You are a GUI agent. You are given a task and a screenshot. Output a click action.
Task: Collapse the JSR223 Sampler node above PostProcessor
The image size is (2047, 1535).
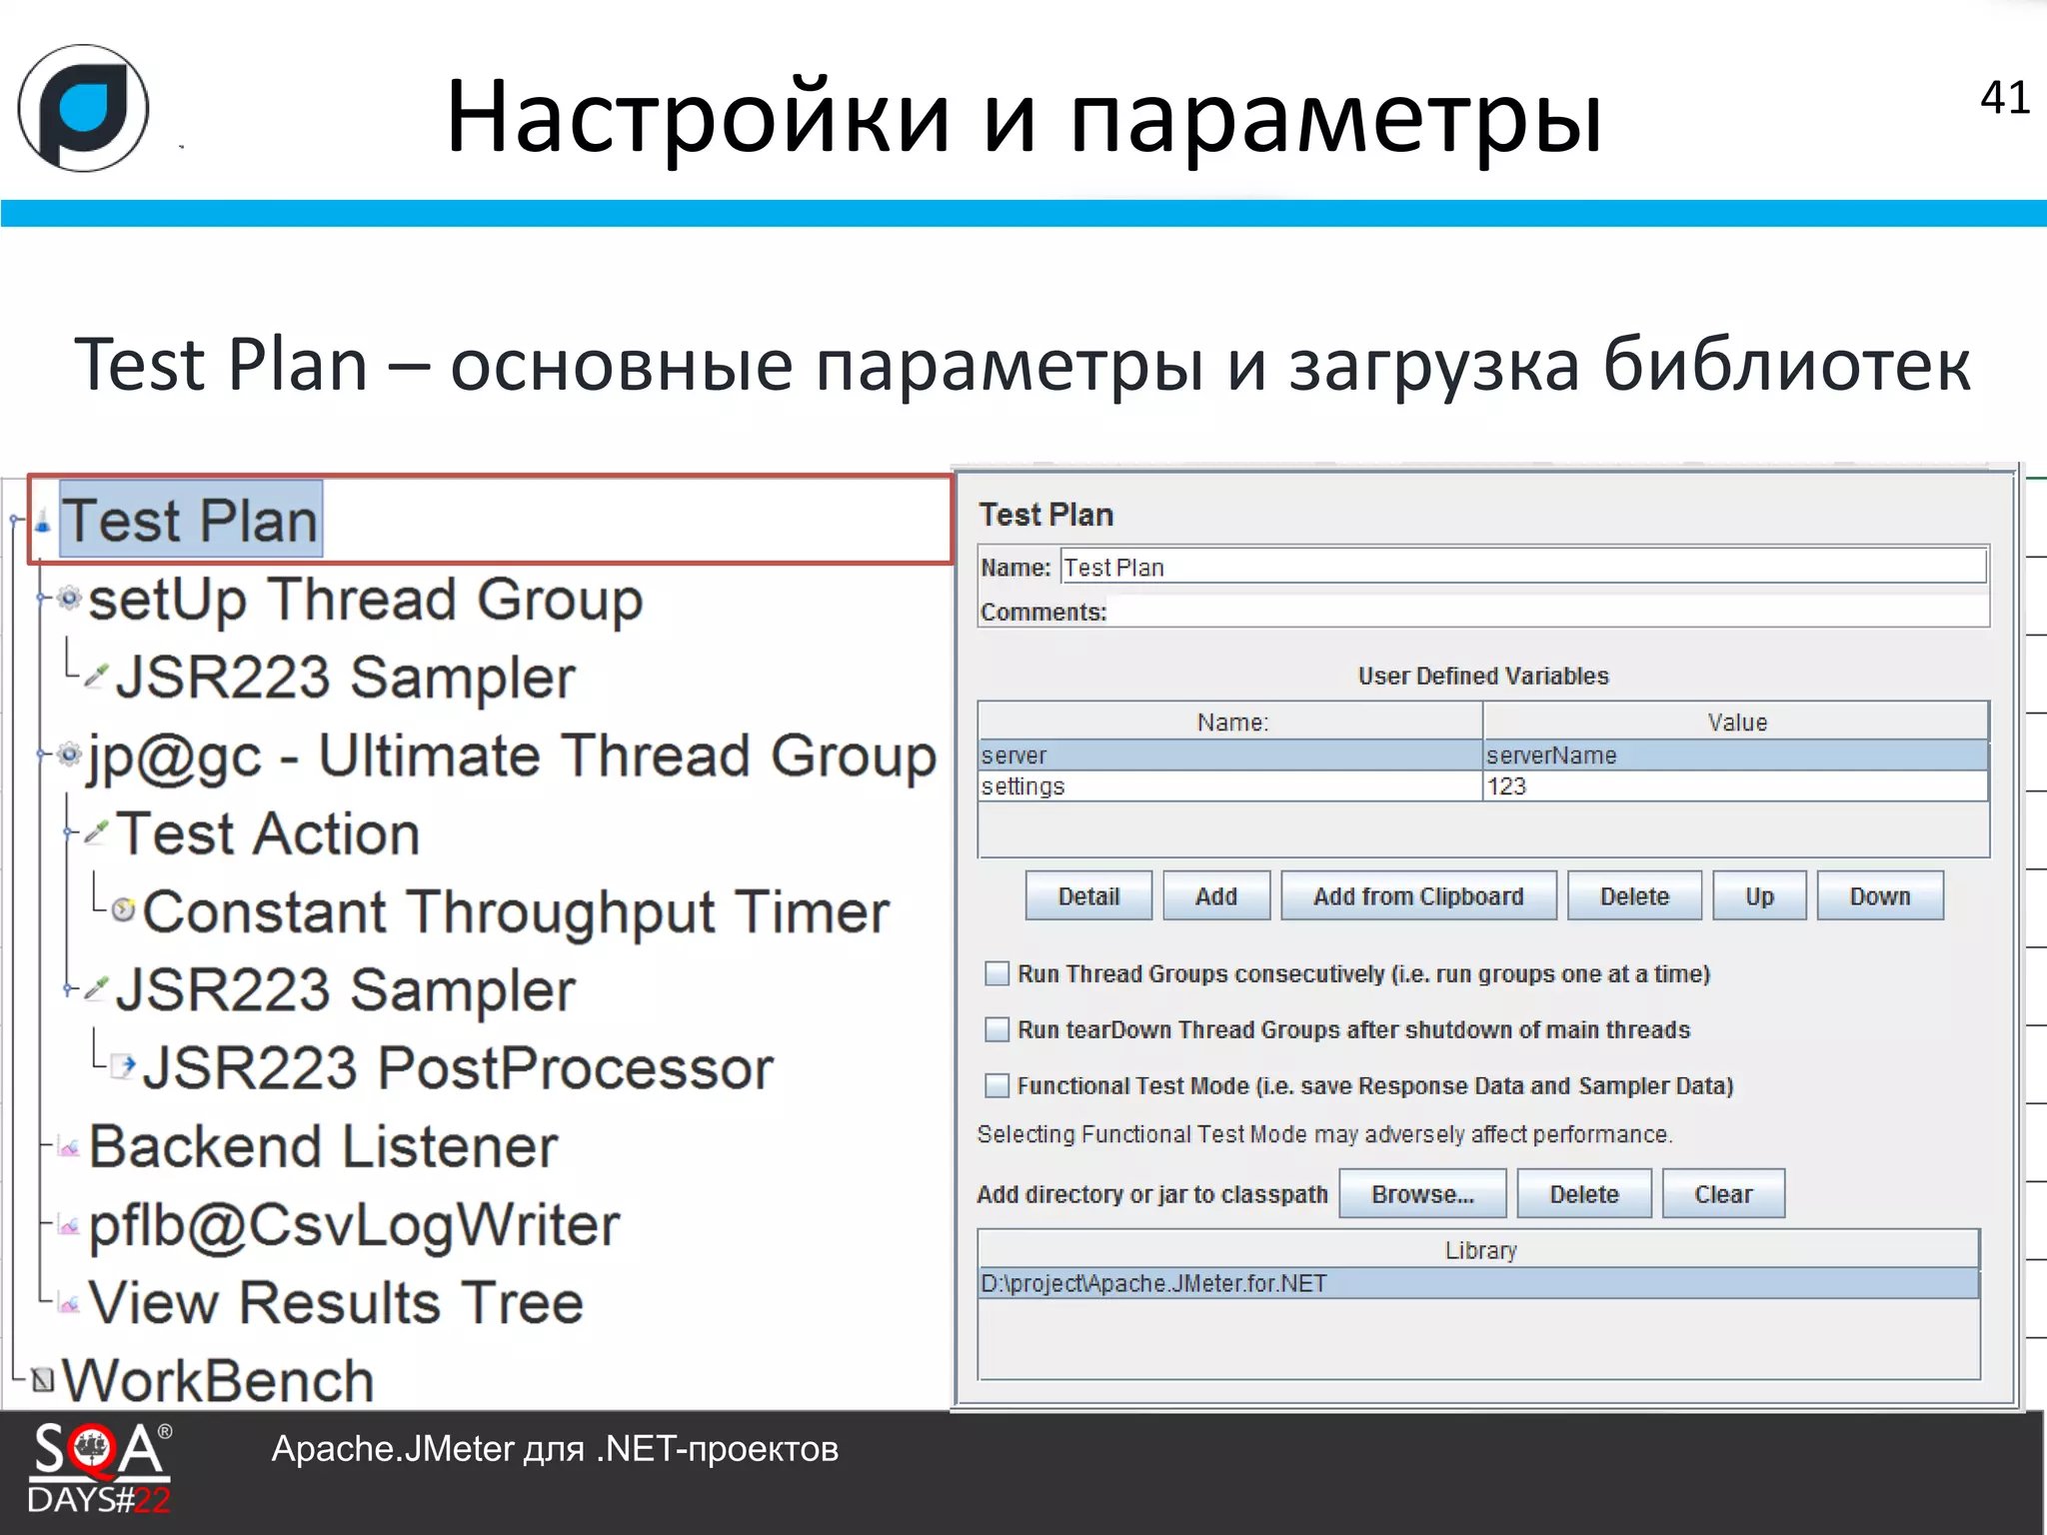(x=68, y=987)
